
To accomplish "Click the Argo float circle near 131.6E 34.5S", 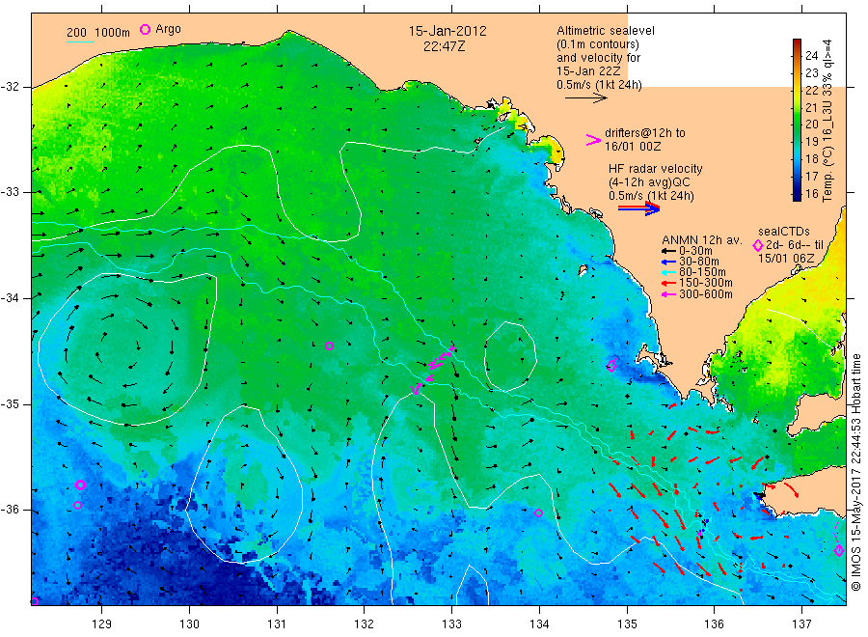I will click(x=330, y=346).
